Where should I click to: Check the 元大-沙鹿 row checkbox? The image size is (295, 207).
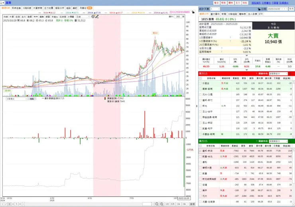[200, 95]
